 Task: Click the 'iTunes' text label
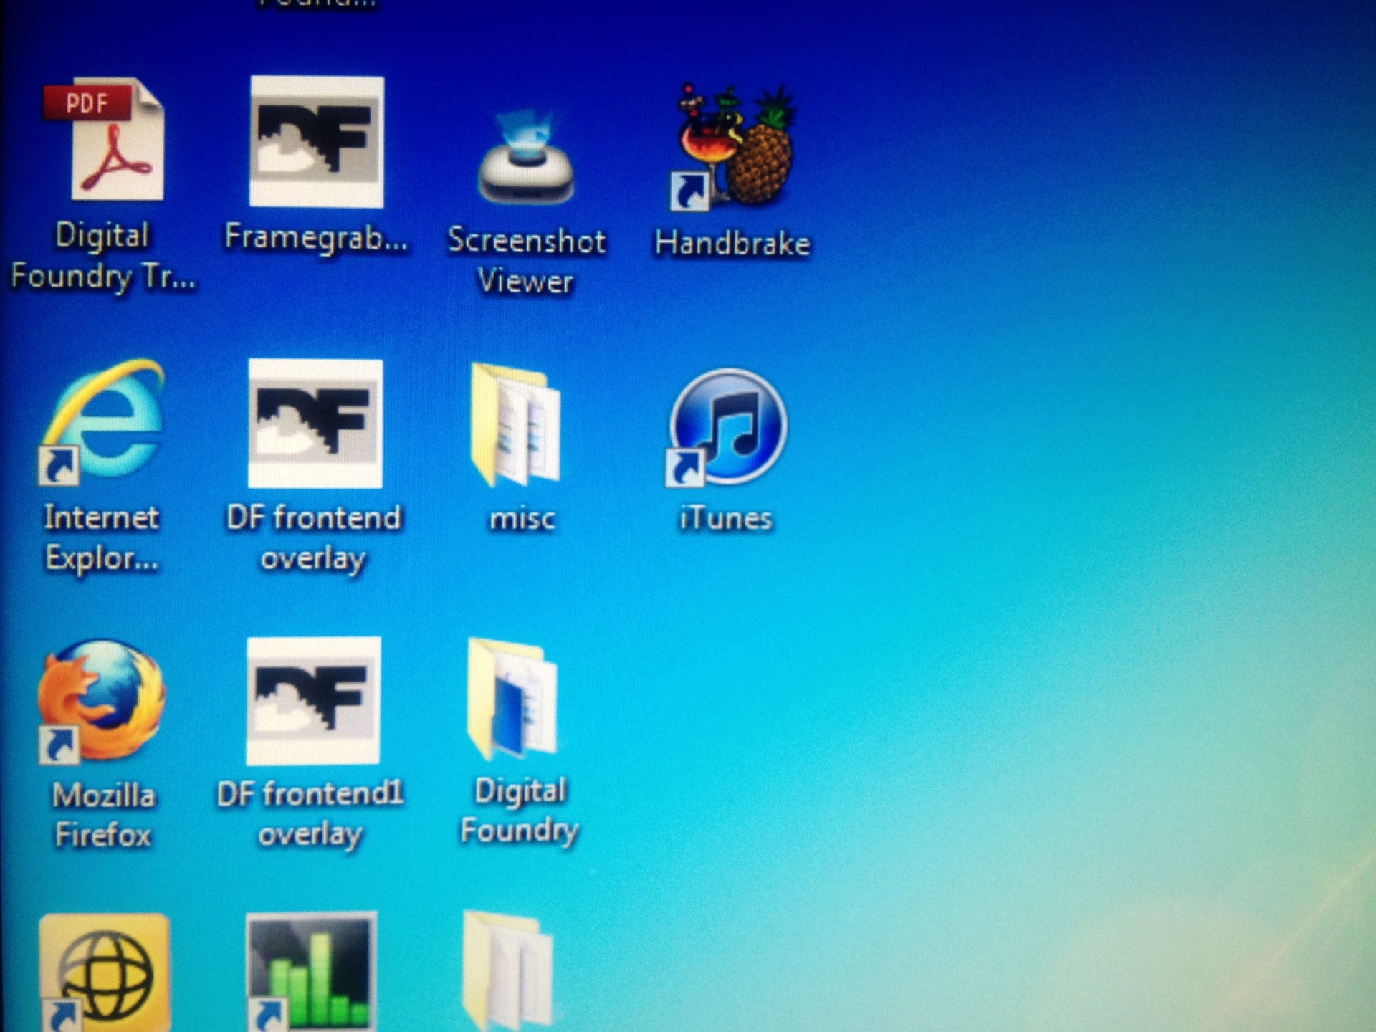(x=725, y=518)
